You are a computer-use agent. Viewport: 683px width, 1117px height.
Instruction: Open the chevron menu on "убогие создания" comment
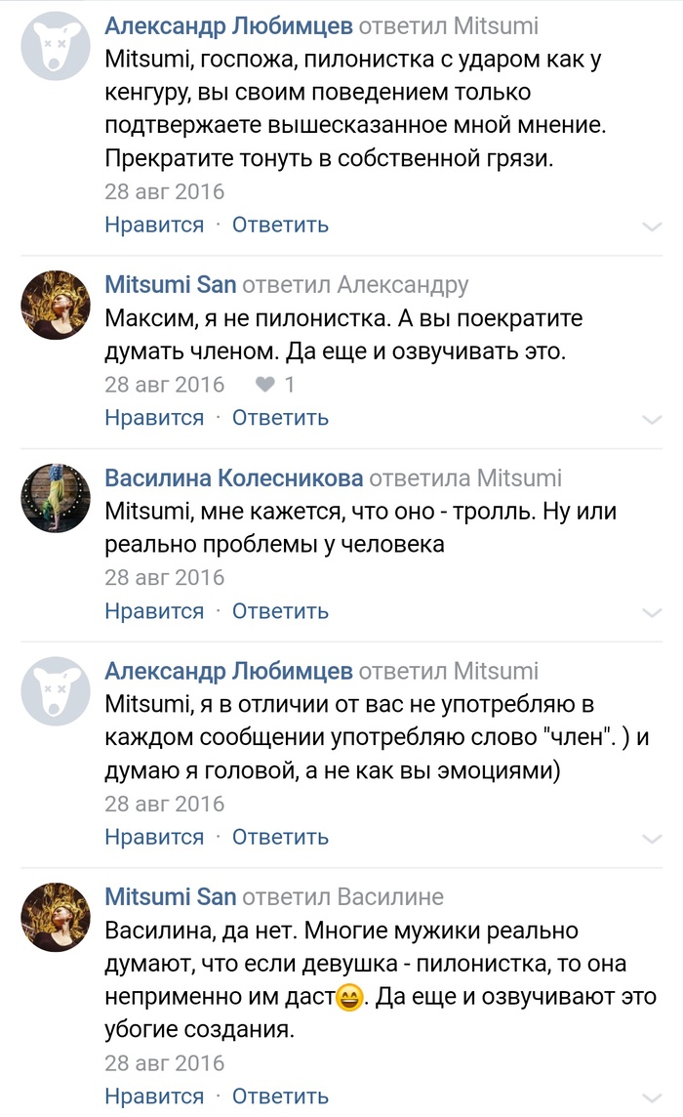tap(652, 1097)
